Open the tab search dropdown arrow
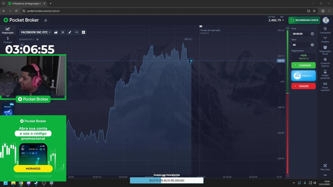This screenshot has height=187, width=333. (x=3, y=4)
